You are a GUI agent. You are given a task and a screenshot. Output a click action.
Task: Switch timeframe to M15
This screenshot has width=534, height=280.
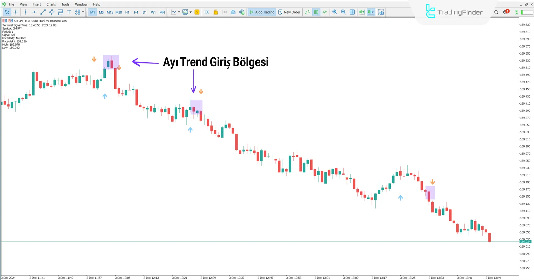click(x=110, y=12)
